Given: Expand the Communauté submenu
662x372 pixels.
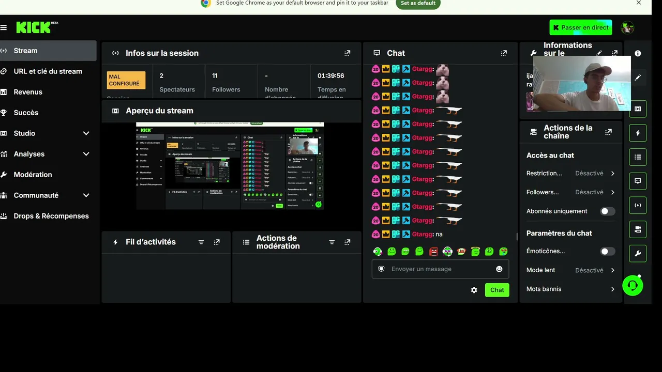Looking at the screenshot, I should coord(86,195).
